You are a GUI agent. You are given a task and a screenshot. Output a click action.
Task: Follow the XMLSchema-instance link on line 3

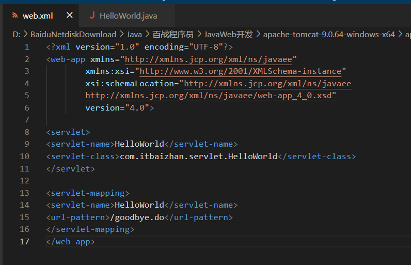click(241, 71)
